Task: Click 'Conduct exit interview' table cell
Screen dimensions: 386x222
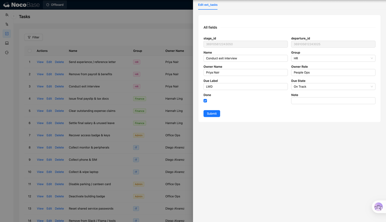Action: click(x=84, y=86)
